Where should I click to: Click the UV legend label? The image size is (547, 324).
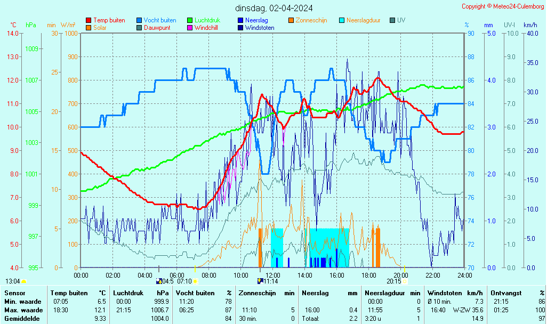(x=401, y=20)
